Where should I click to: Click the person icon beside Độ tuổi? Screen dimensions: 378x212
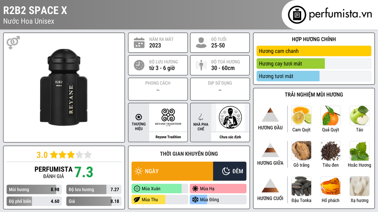click(201, 43)
